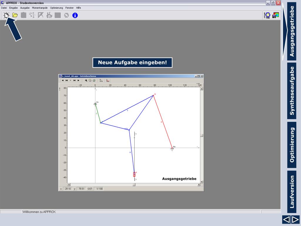301x226 pixels.
Task: Click the printer icon in Getriebeschema toolbar
Action: pyautogui.click(x=94, y=81)
